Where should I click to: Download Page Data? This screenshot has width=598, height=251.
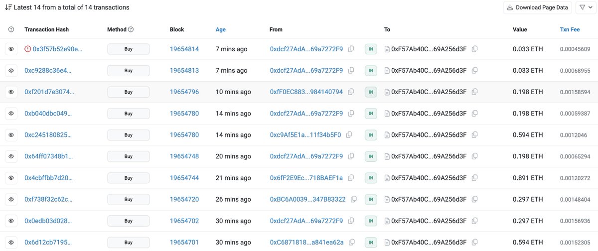tap(537, 7)
